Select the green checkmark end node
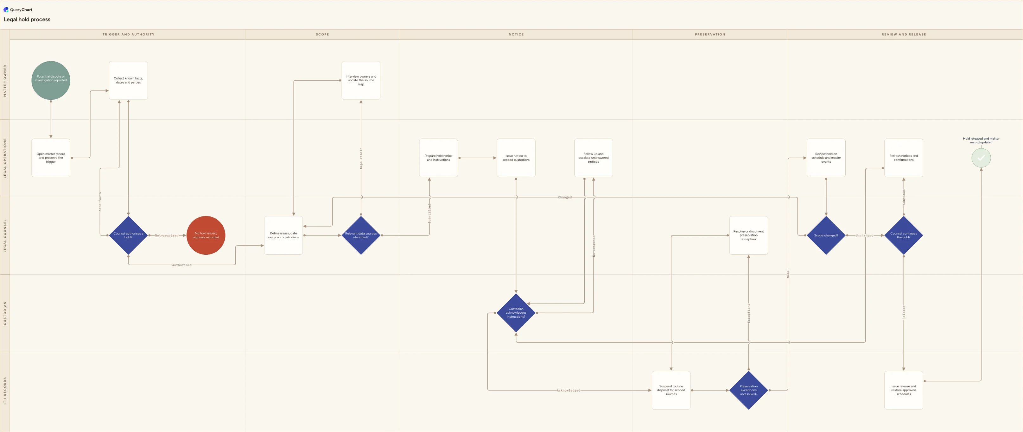Viewport: 1023px width, 432px height. tap(981, 158)
